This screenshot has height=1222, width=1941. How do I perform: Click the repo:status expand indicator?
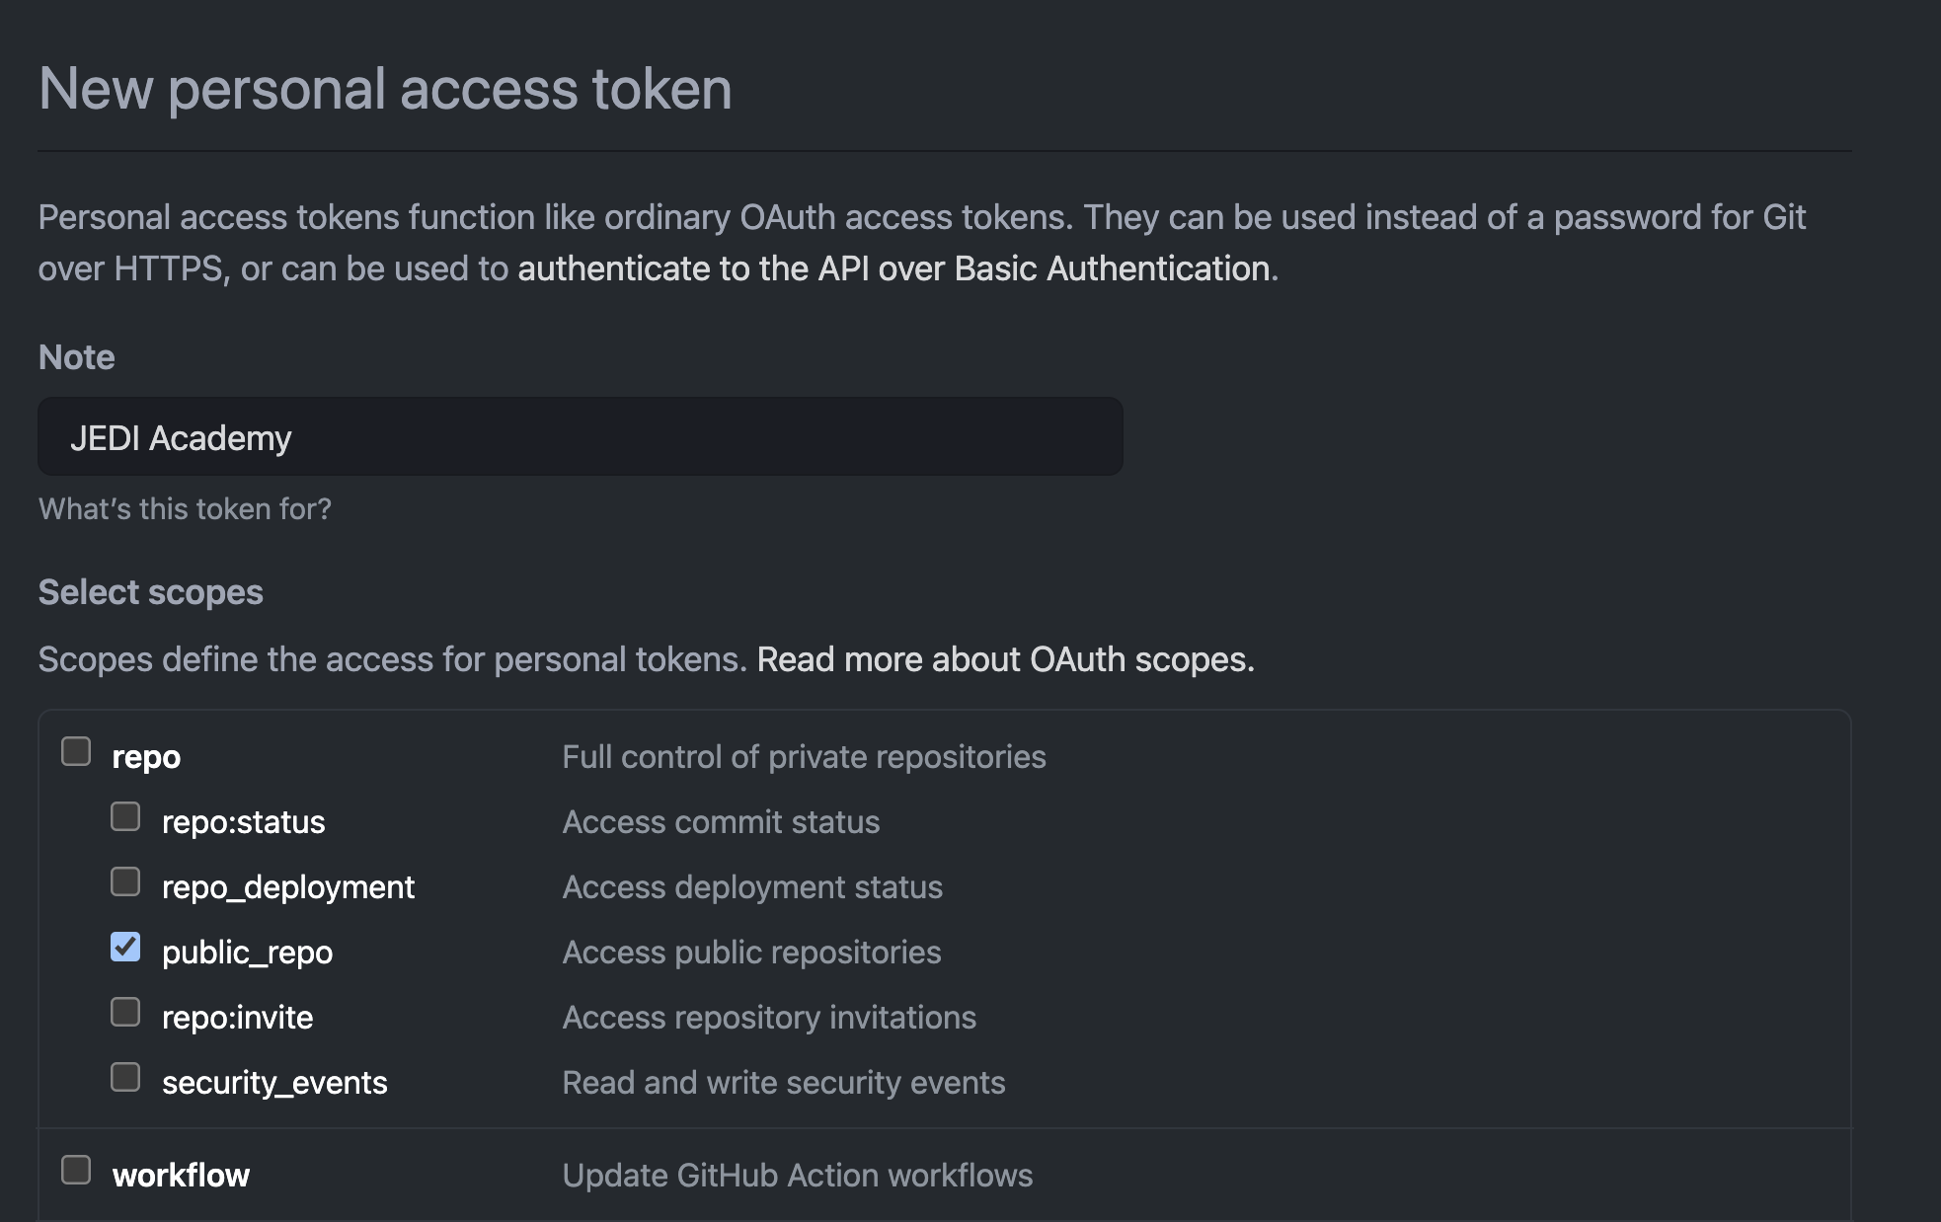pos(123,818)
